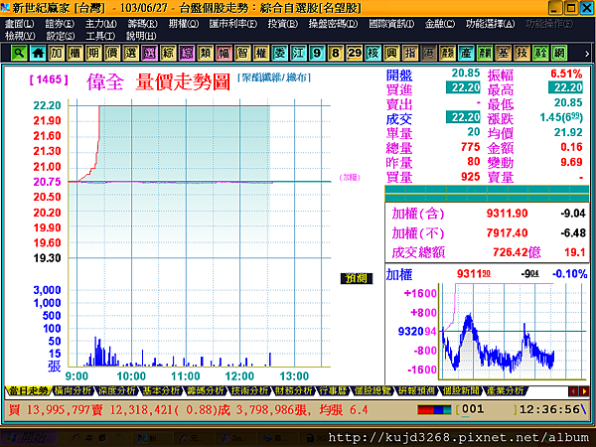Image resolution: width=596 pixels, height=447 pixels.
Task: Click the home icon in toolbar
Action: coord(38,53)
